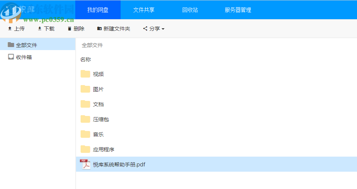Viewport: 357px width, 189px height.
Task: Select the 压缩包 folder name
Action: (101, 119)
